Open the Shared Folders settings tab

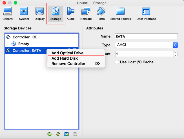pyautogui.click(x=121, y=14)
